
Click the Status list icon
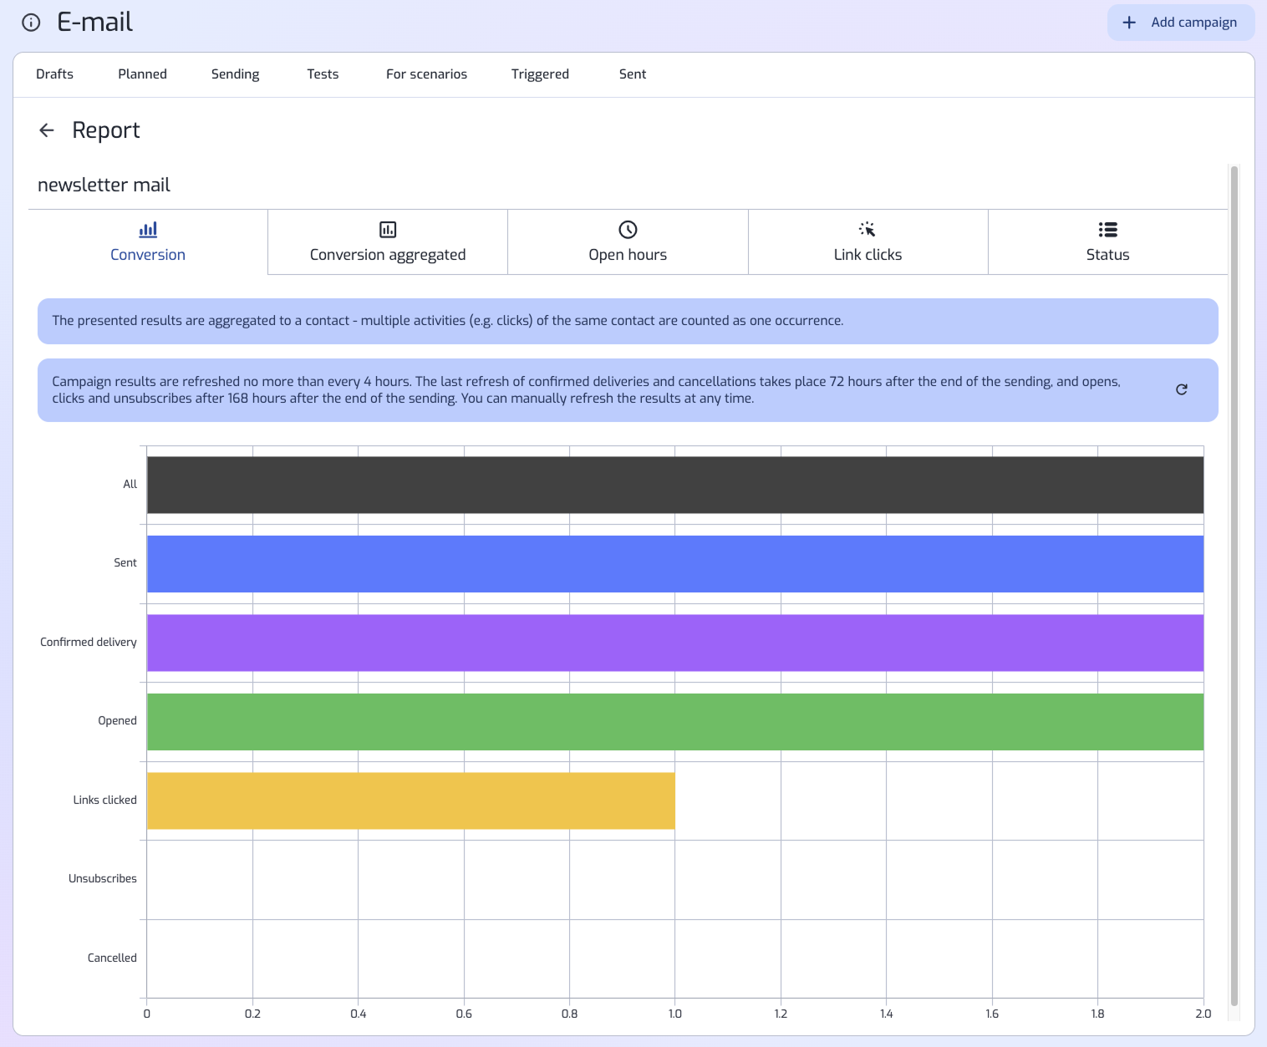pos(1107,230)
